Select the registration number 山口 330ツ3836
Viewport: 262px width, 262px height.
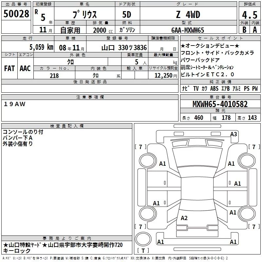124,48
